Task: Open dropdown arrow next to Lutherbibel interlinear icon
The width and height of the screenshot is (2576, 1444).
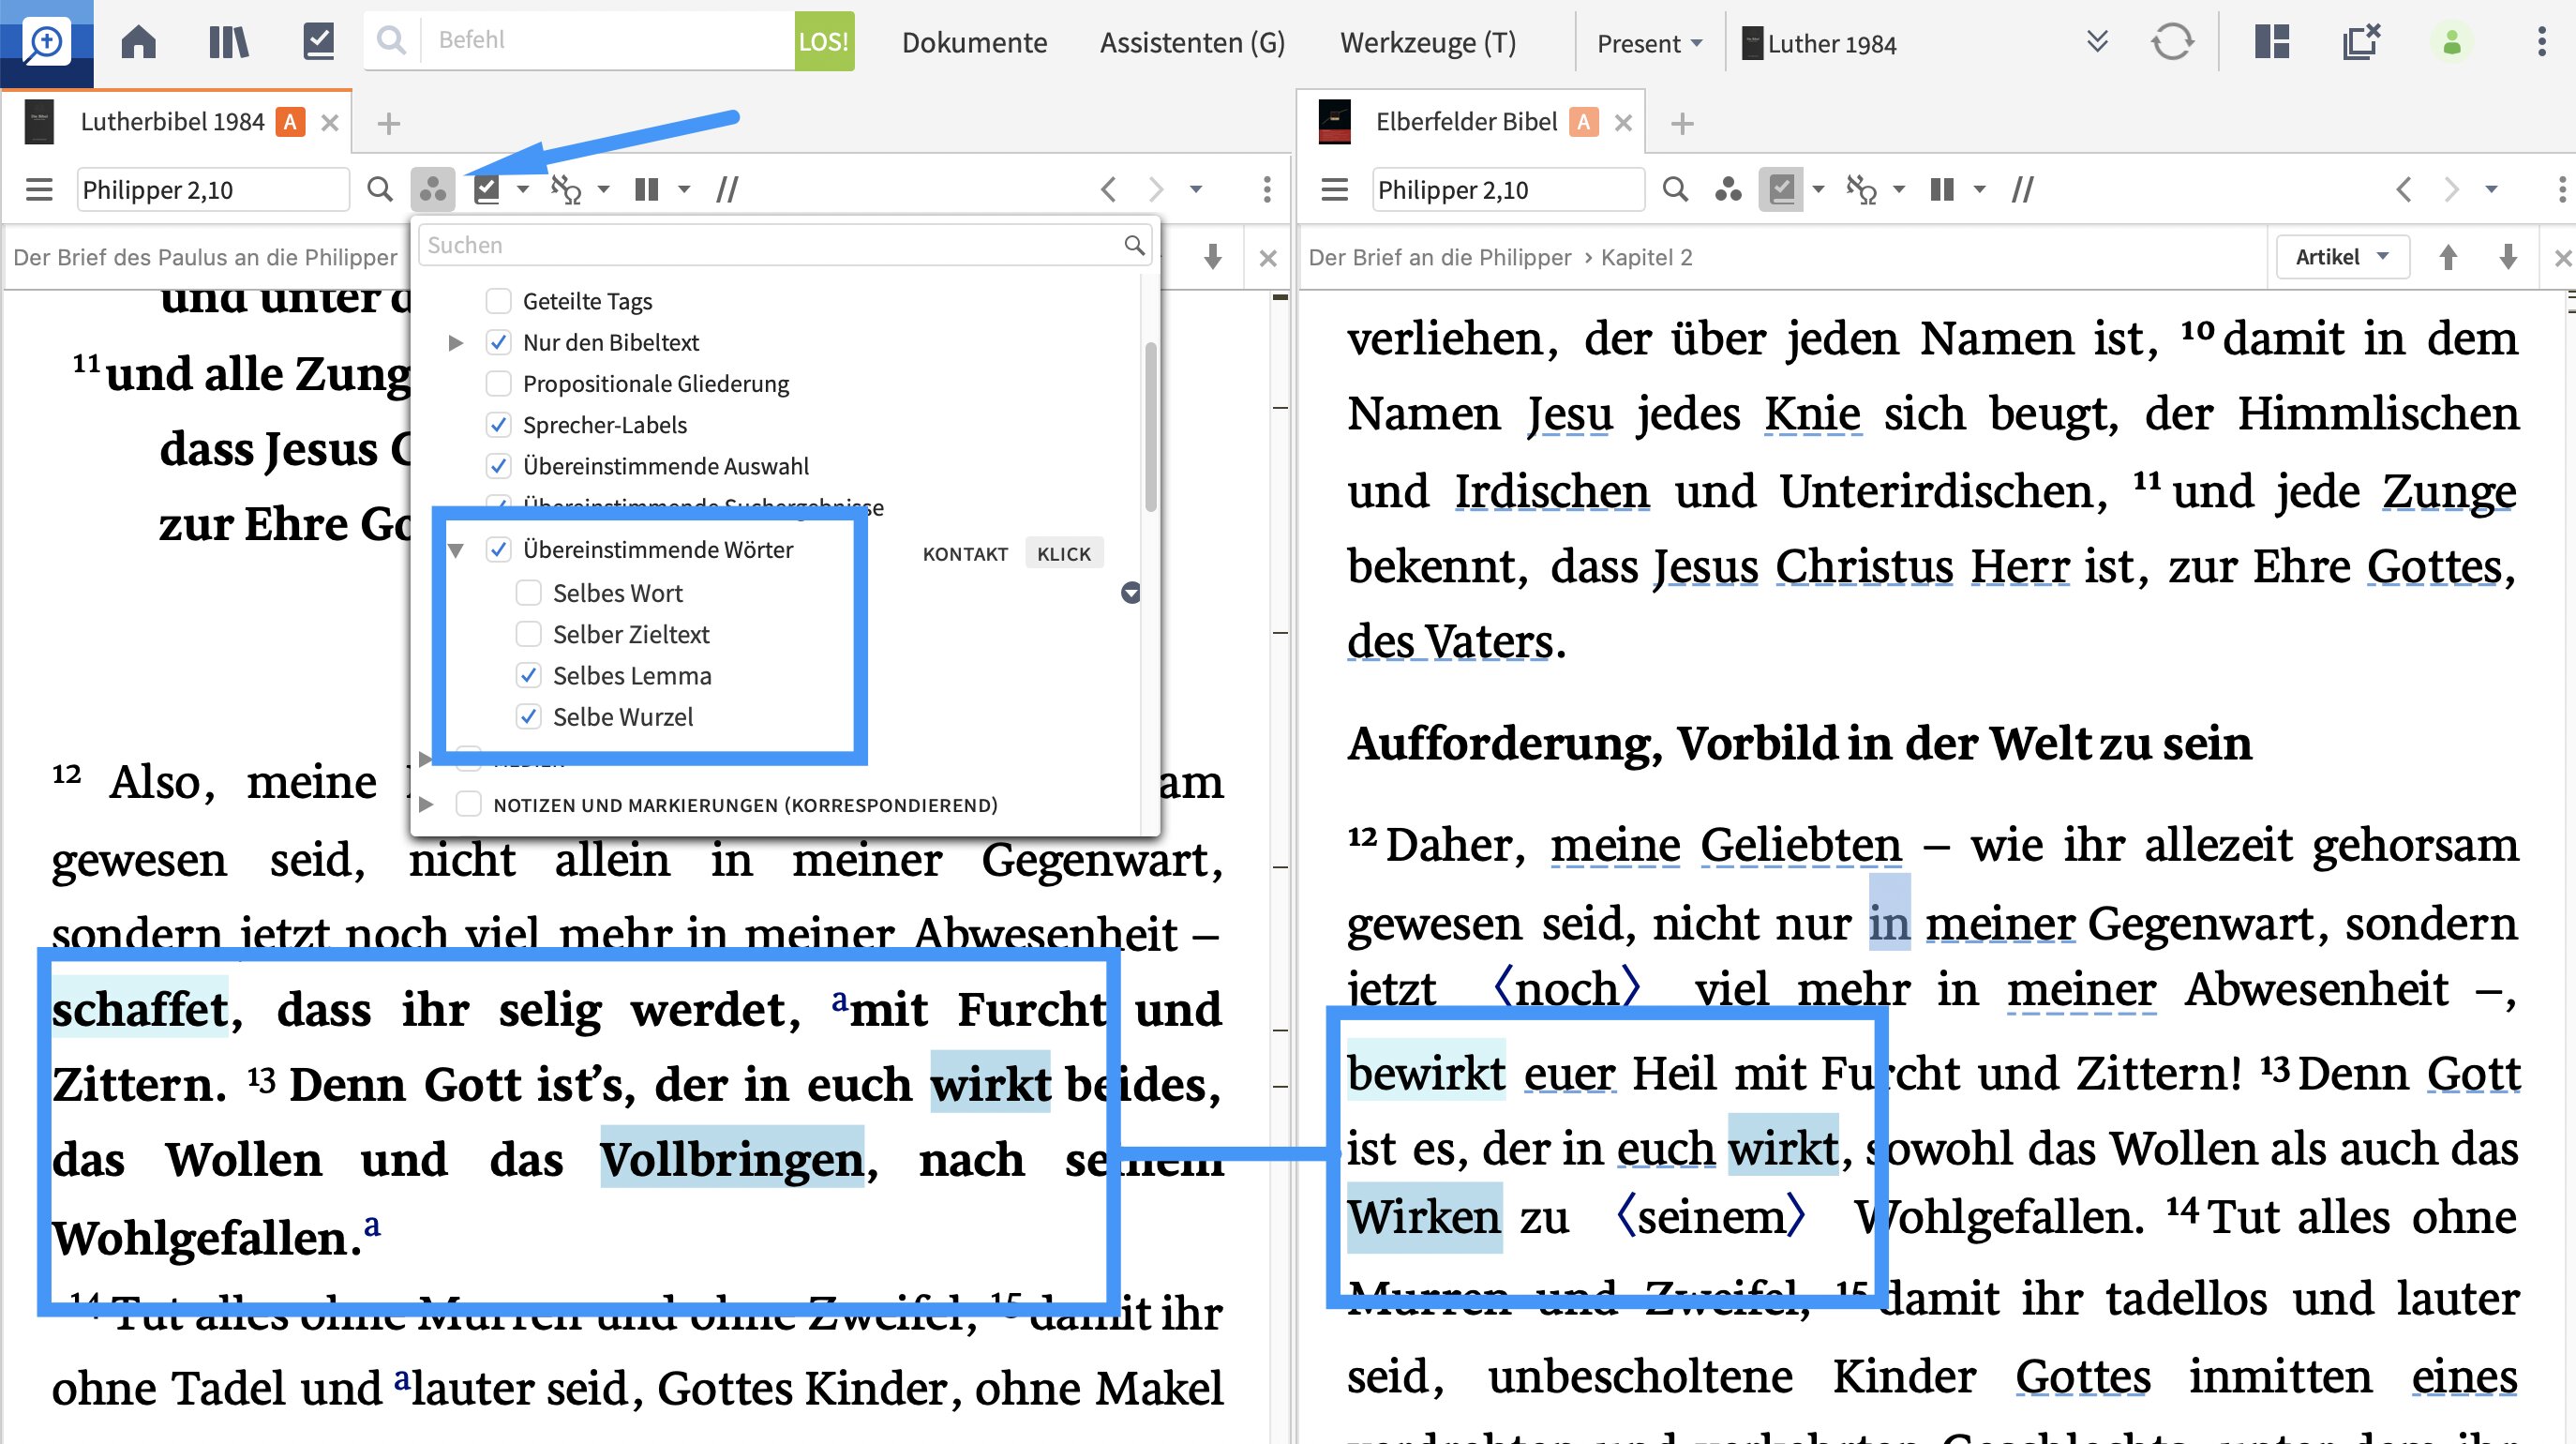Action: coord(603,189)
